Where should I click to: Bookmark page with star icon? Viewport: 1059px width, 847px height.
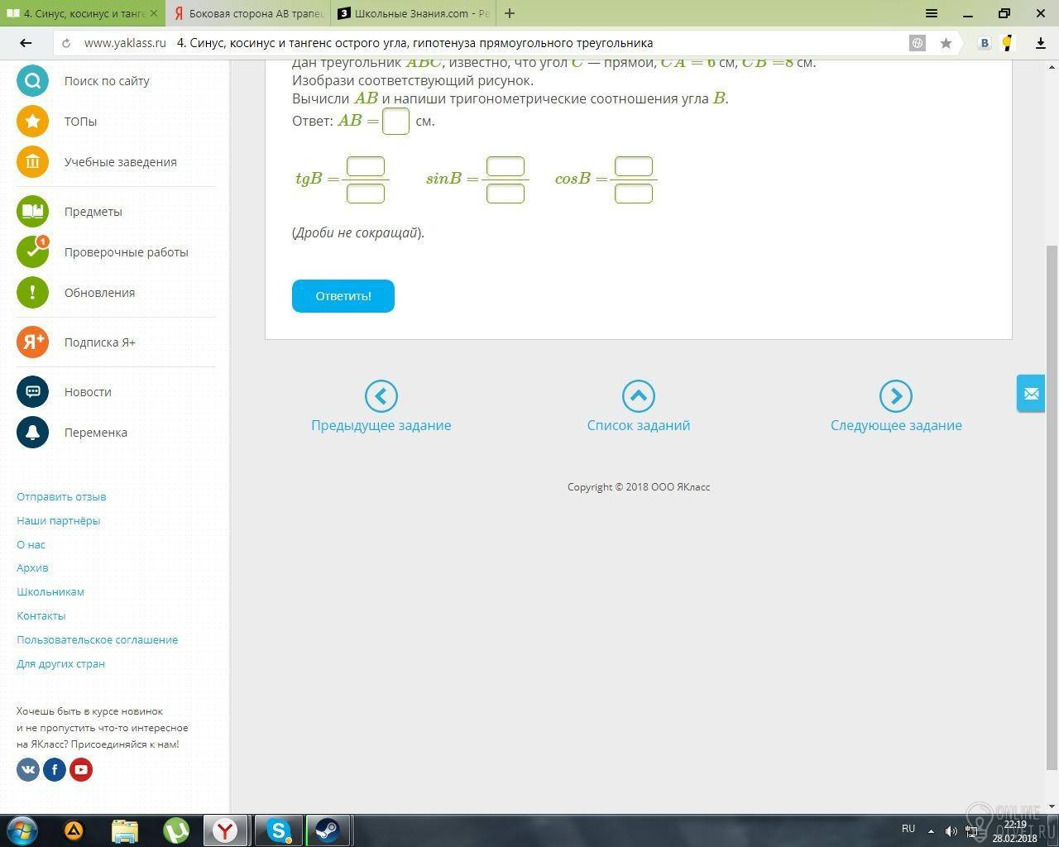946,43
